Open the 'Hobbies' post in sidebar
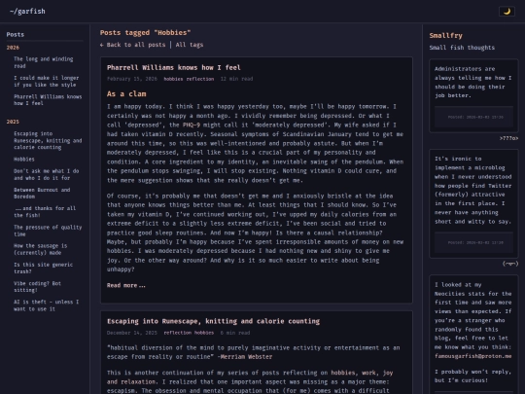Image resolution: width=525 pixels, height=394 pixels. tap(24, 160)
